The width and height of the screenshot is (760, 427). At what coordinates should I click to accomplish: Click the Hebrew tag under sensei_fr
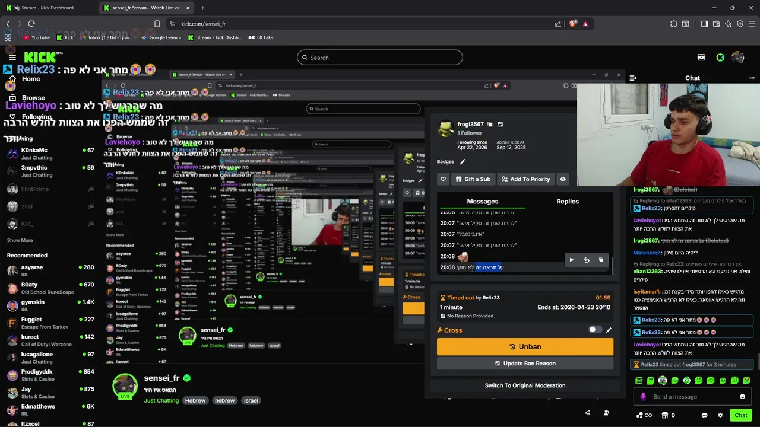tap(195, 401)
